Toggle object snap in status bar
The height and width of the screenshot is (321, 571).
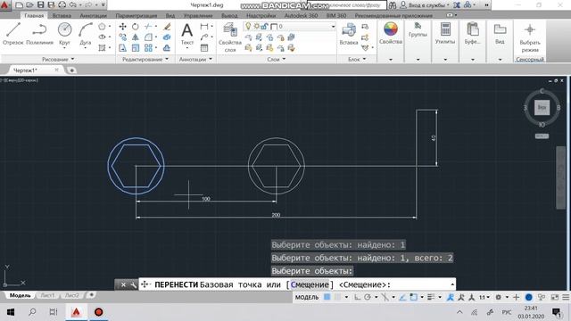414,297
